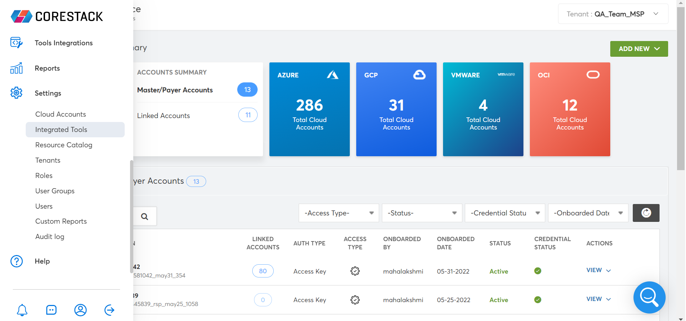This screenshot has width=686, height=321.
Task: Open the Reports menu
Action: pyautogui.click(x=47, y=68)
